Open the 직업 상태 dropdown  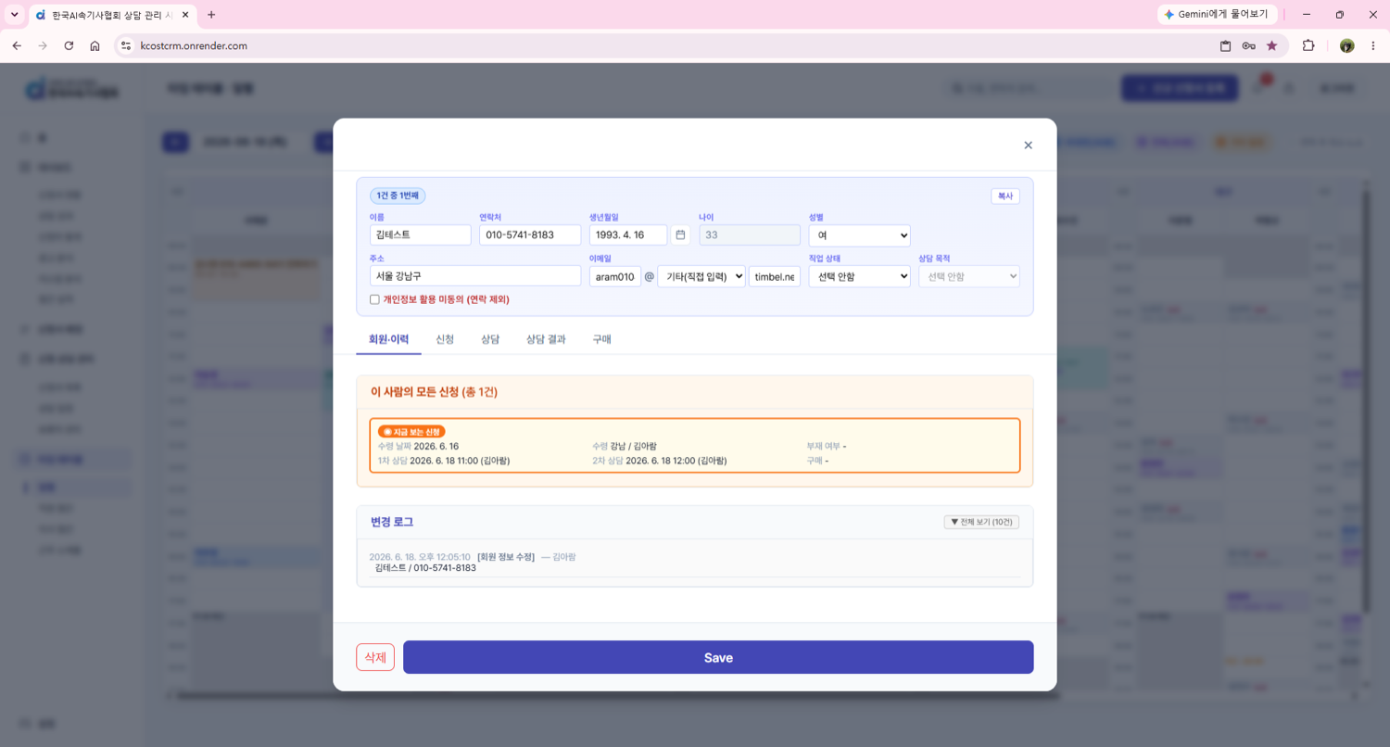tap(859, 276)
